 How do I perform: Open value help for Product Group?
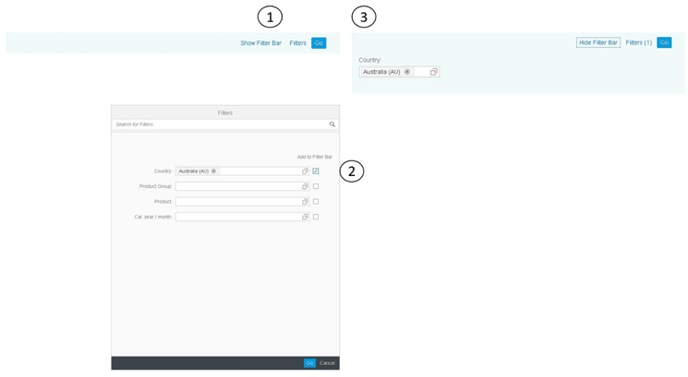pos(305,186)
